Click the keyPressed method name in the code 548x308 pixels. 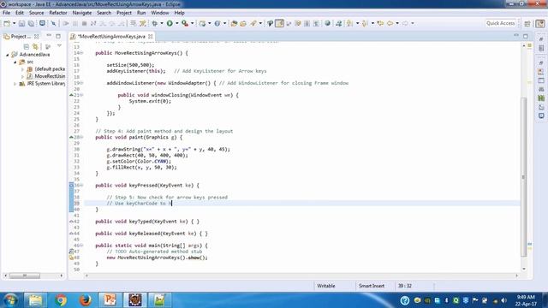[143, 185]
